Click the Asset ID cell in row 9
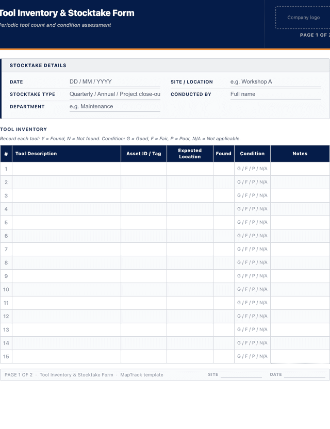 [x=144, y=276]
